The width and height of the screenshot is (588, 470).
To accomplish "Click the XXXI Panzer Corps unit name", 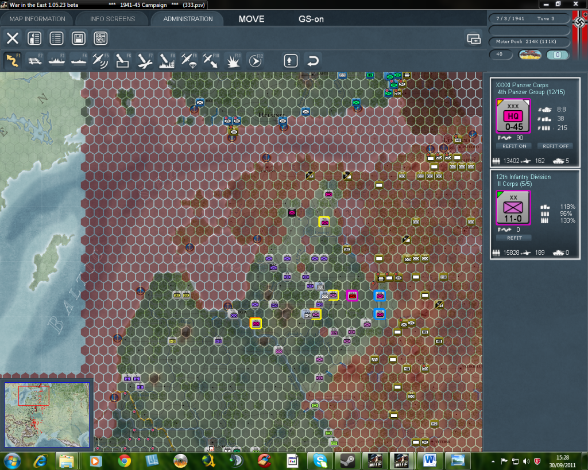I will click(x=522, y=85).
